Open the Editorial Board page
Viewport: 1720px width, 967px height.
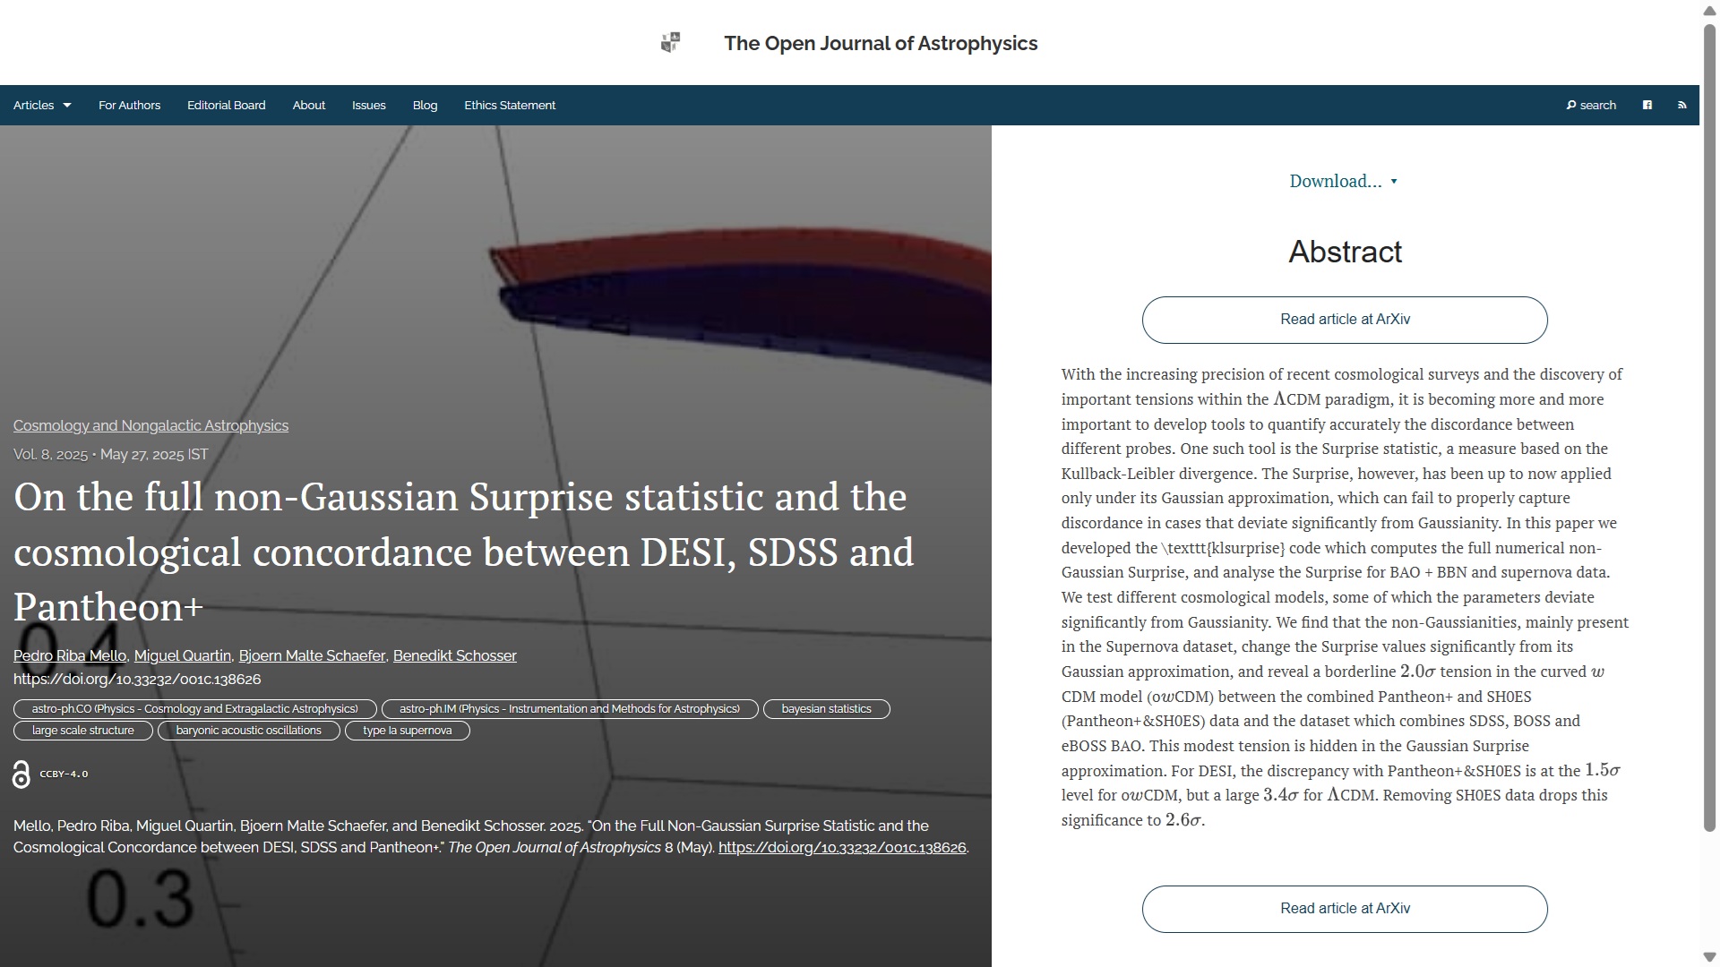[226, 106]
